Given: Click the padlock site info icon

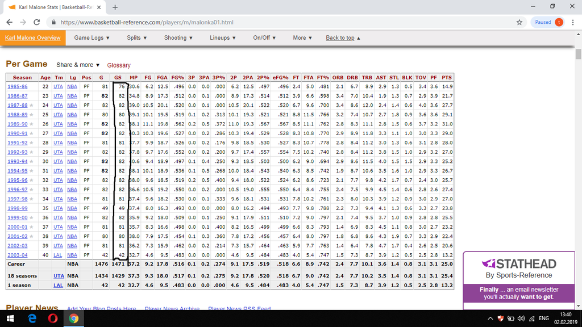Looking at the screenshot, I should tap(53, 22).
